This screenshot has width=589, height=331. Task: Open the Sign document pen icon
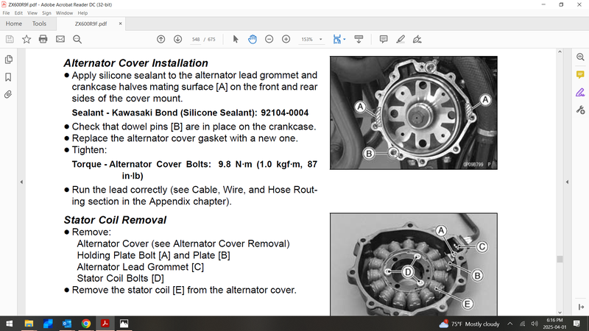tap(417, 39)
